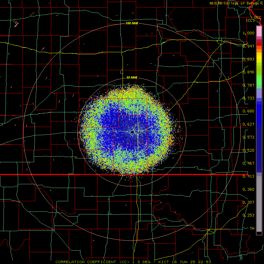Click the 0.787 scale value
Screen dimensions: 264x264
248,85
